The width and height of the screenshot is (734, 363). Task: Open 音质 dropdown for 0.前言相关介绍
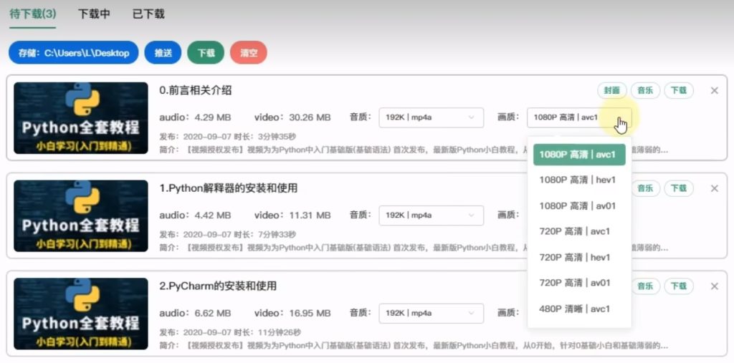[431, 117]
